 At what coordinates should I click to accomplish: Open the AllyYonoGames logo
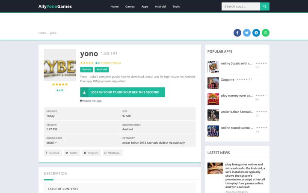pos(55,6)
